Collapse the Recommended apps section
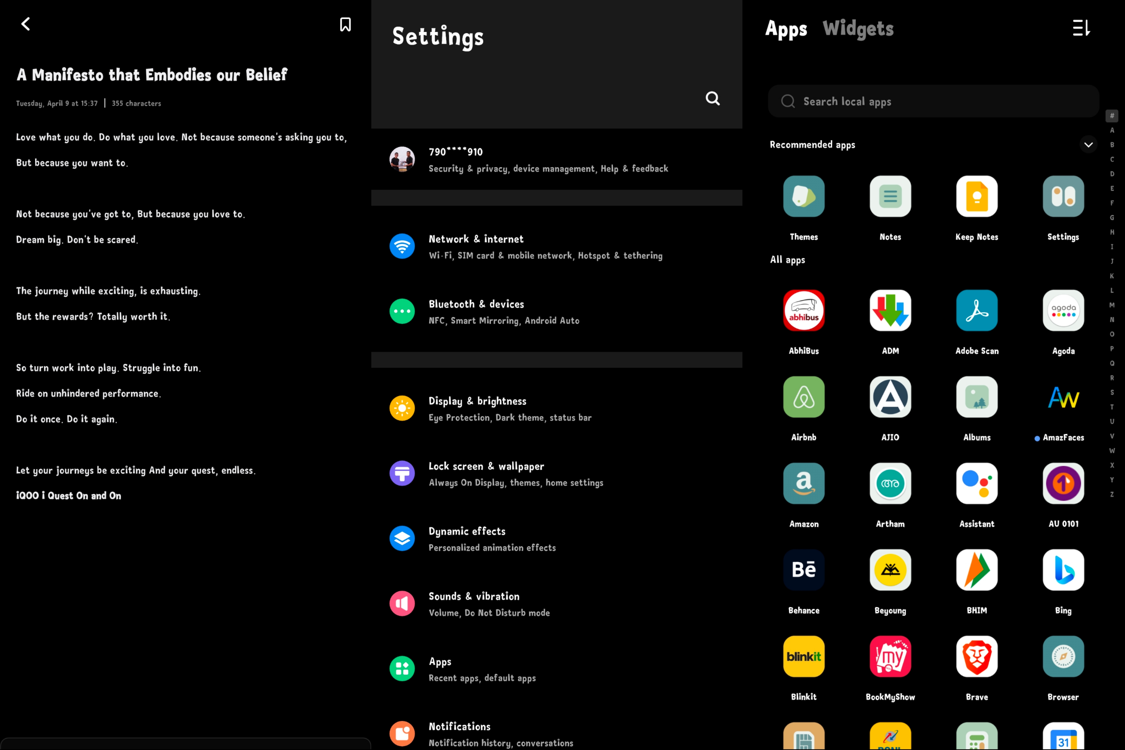This screenshot has width=1125, height=750. 1088,145
